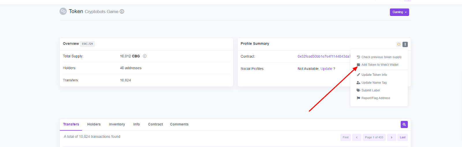Click the tags icon beside Submit Label
This screenshot has width=462, height=147.
[358, 91]
